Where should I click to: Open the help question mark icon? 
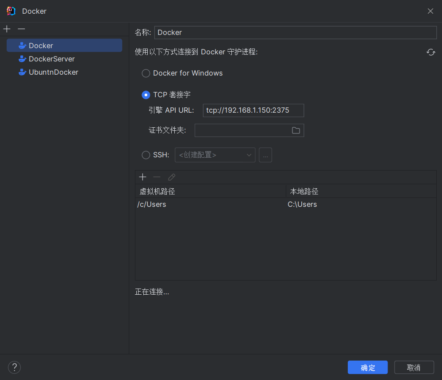coord(14,367)
